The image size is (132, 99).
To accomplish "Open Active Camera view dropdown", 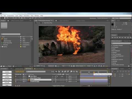I will click(x=81, y=66).
